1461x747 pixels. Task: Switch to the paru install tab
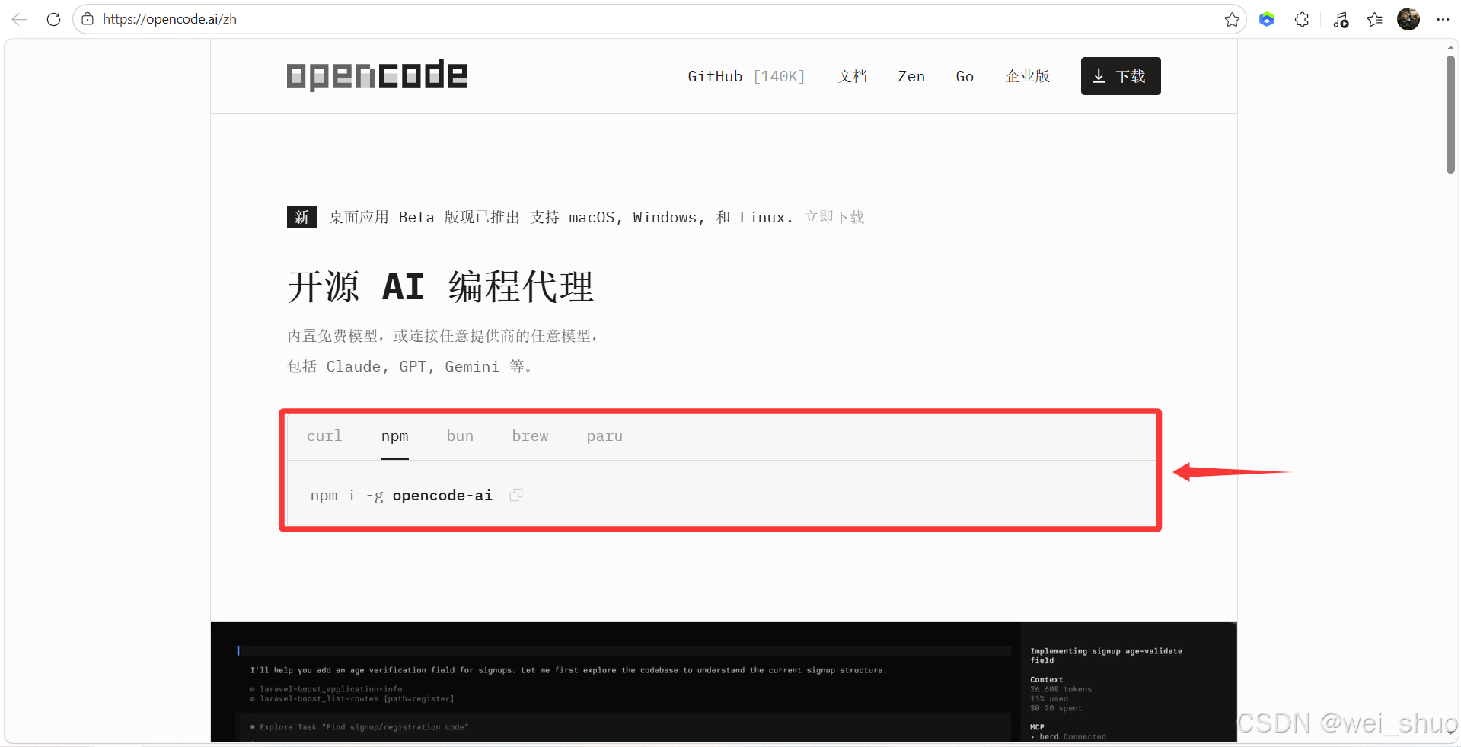(604, 436)
